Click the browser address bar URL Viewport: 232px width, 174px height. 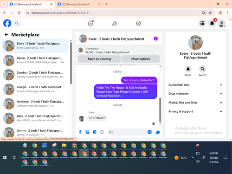click(60, 13)
